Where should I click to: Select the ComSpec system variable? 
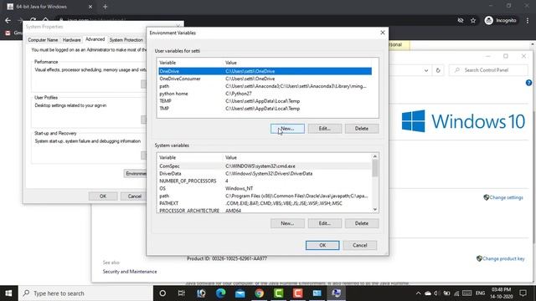tap(265, 166)
